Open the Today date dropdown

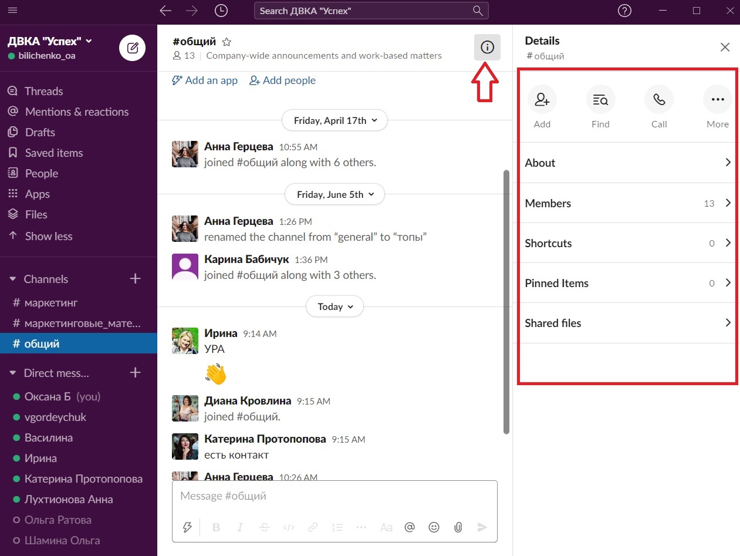(334, 306)
